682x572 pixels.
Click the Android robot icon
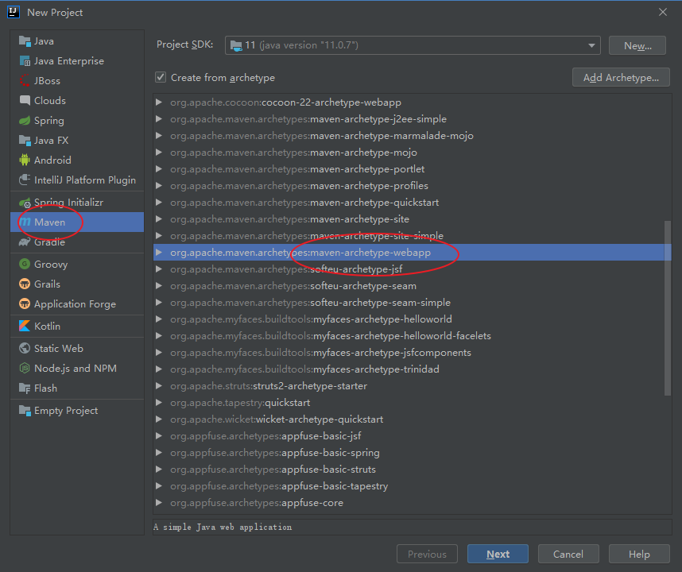click(25, 160)
